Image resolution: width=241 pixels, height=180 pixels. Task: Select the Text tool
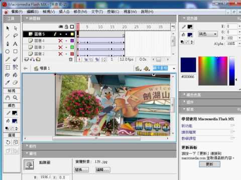(16, 43)
